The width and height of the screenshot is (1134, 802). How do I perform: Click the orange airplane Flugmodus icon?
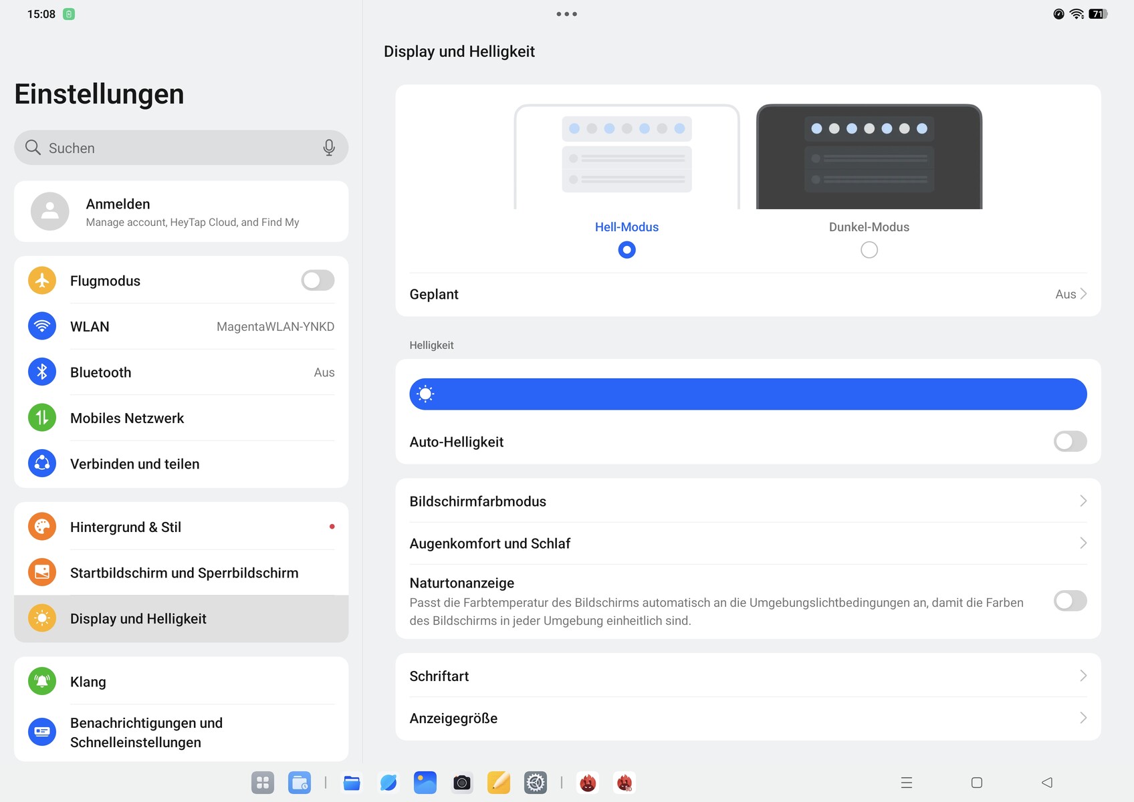point(42,280)
